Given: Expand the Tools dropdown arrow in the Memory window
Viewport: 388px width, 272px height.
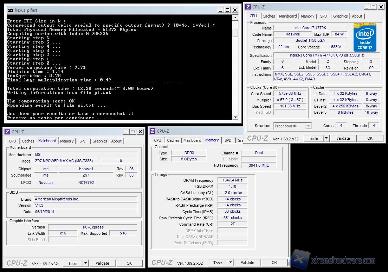Looking at the screenshot, I should tap(231, 263).
